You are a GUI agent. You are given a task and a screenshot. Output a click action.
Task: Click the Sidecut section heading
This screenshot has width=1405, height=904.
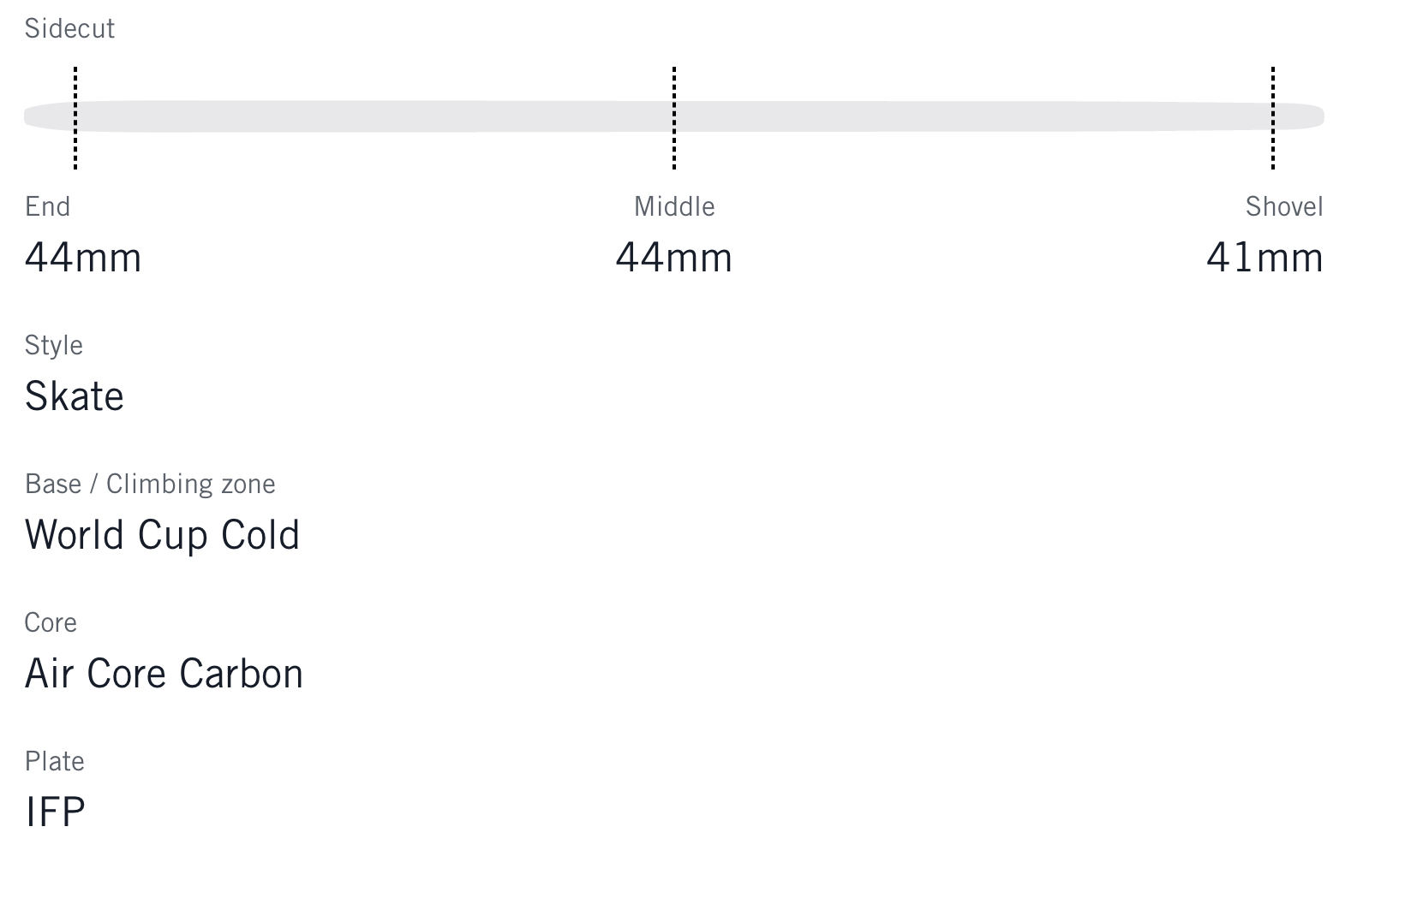tap(69, 29)
